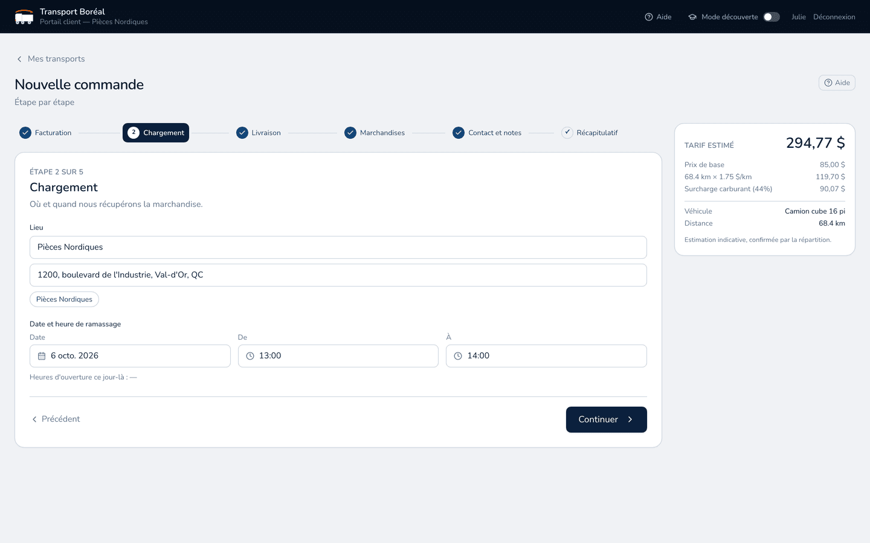The height and width of the screenshot is (543, 870).
Task: Select the Pièces Nordiques suggestion chip
Action: 64,299
